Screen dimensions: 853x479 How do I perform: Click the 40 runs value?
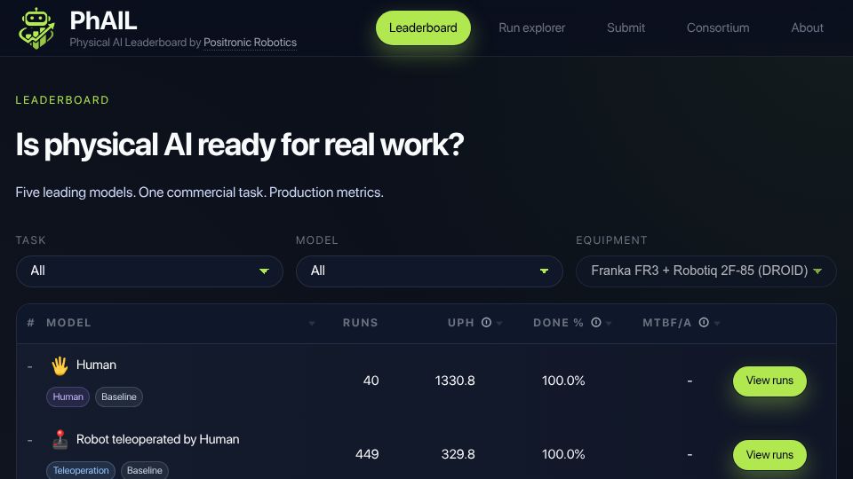click(x=371, y=381)
